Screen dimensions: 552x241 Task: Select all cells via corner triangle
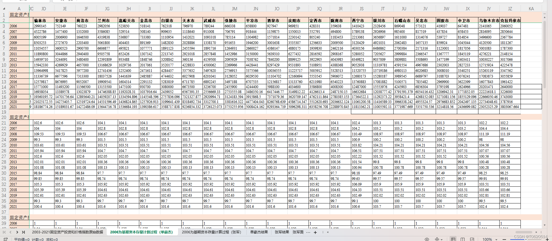(4, 9)
